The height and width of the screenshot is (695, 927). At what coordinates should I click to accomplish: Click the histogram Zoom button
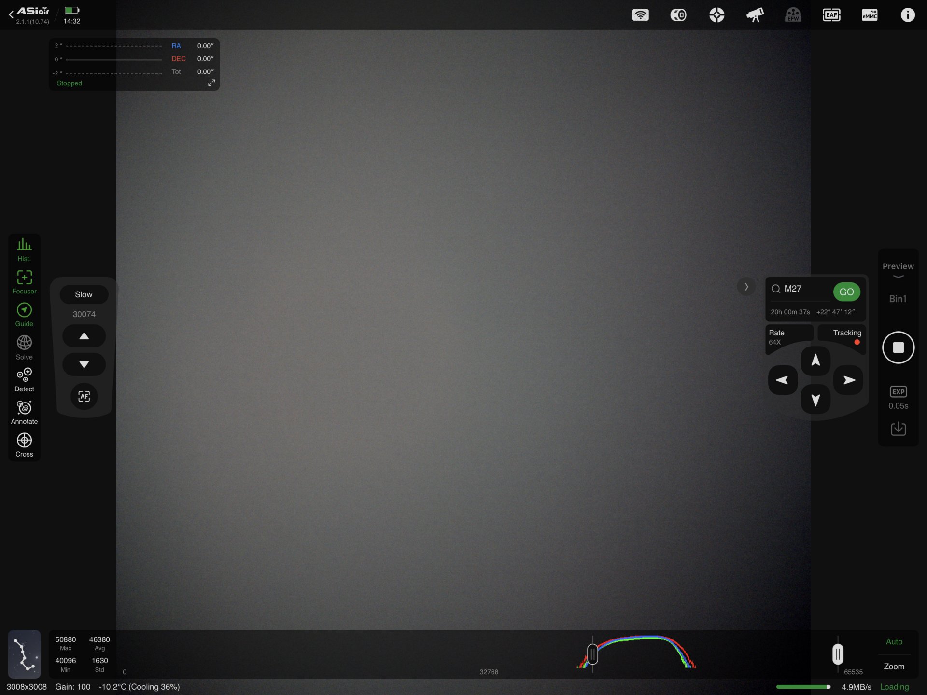894,667
